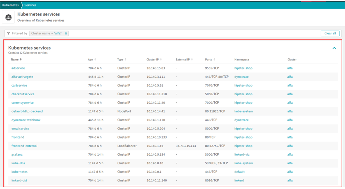The height and width of the screenshot is (189, 345).
Task: Sort services by Ports column
Action: 210,59
